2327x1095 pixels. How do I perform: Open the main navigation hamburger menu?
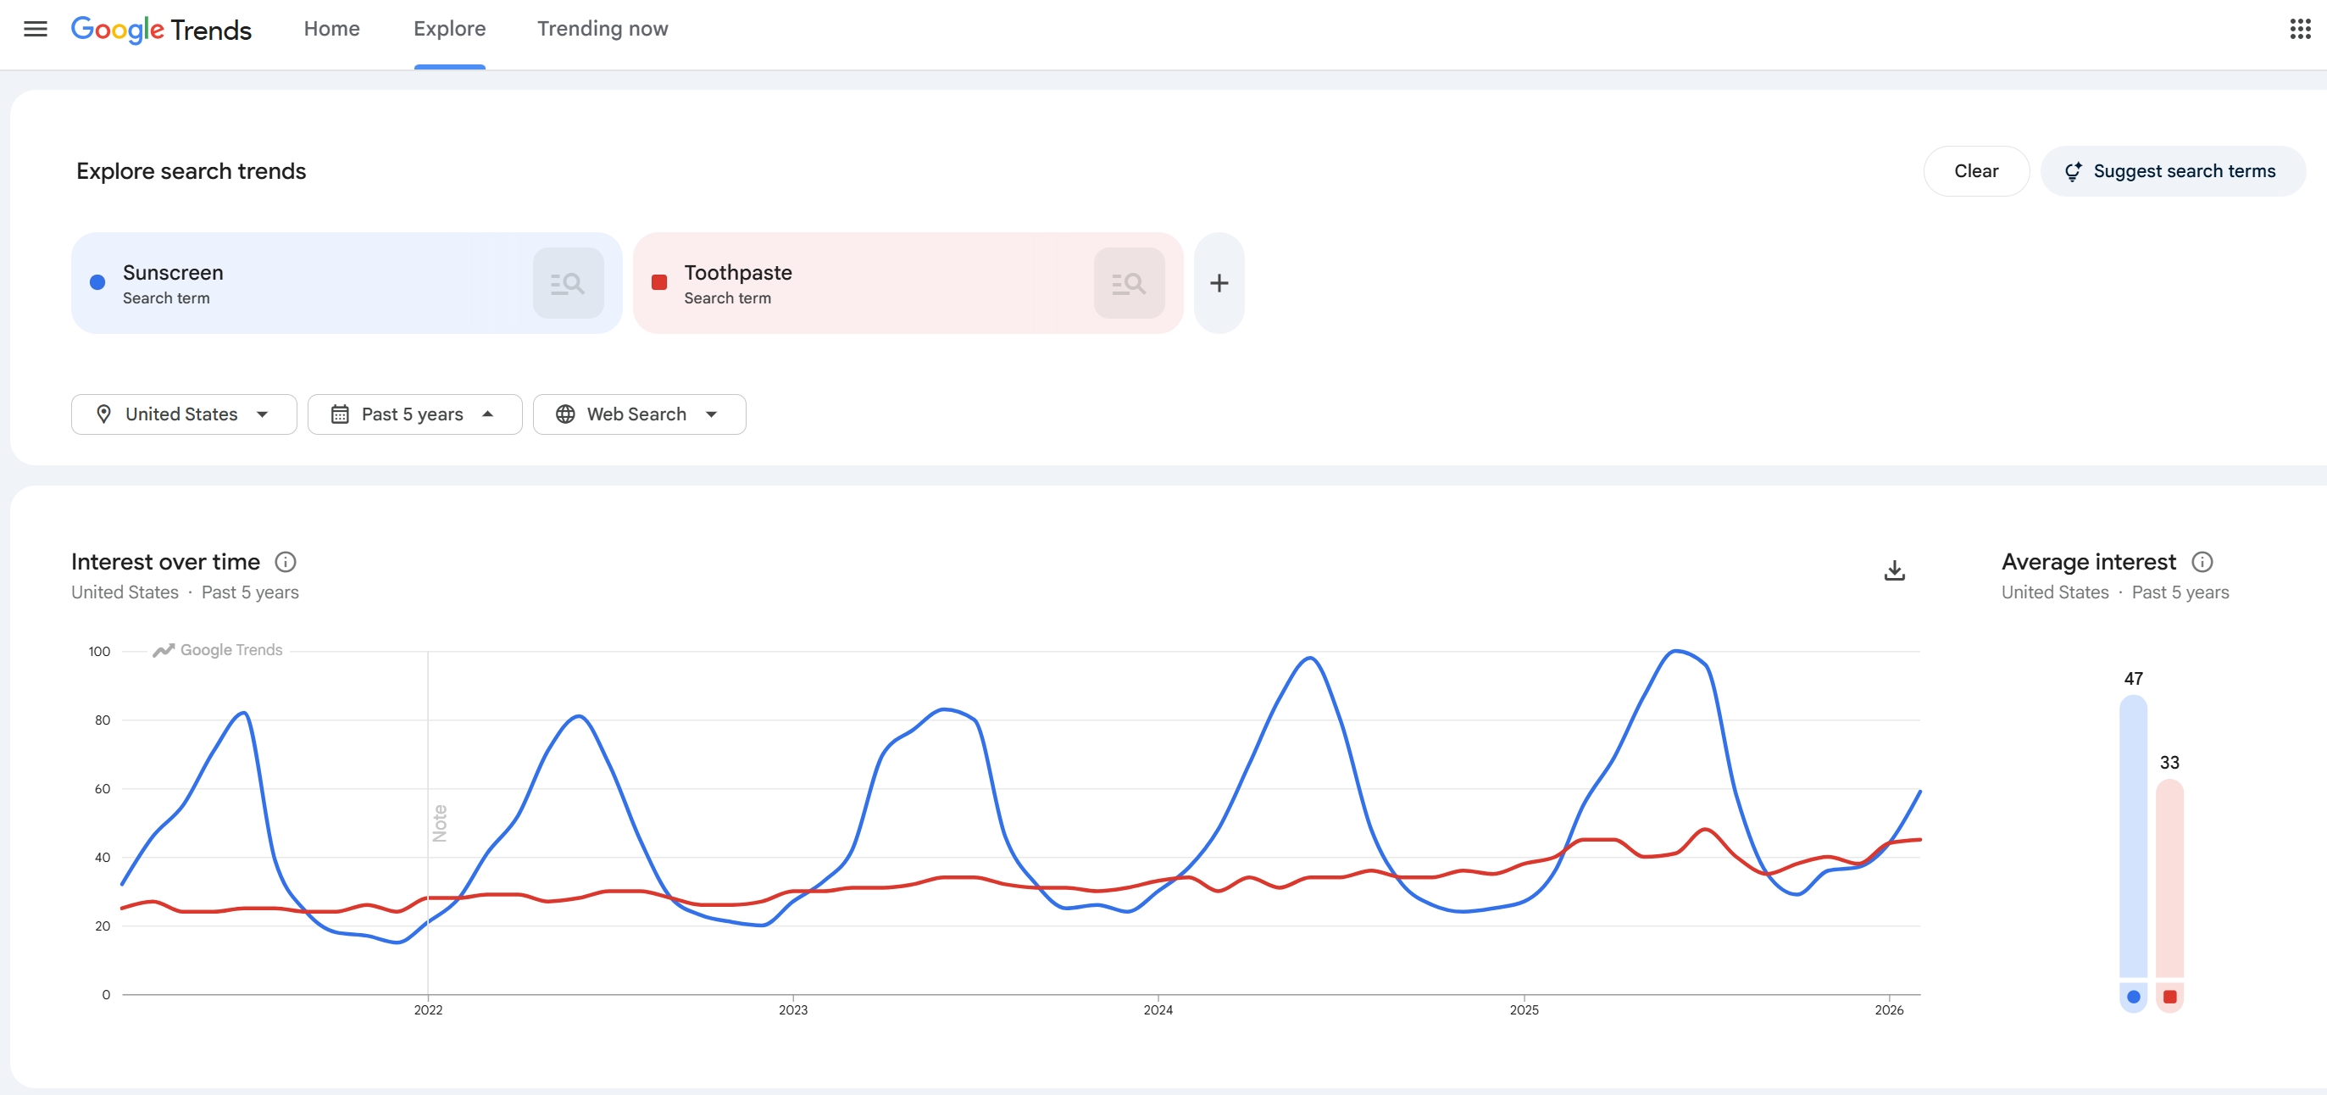[35, 29]
